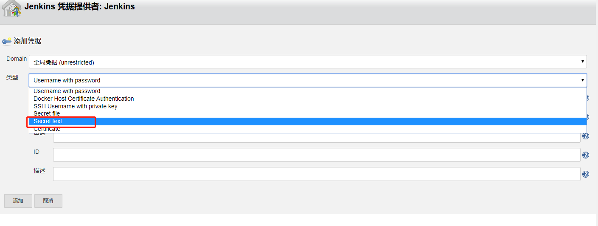Open the Domain 全局凭据 dropdown
Screen dimensions: 598x226
[308, 62]
